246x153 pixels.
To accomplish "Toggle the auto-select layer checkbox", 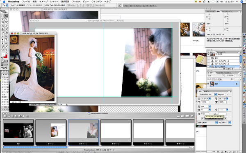I will click(x=10, y=5).
